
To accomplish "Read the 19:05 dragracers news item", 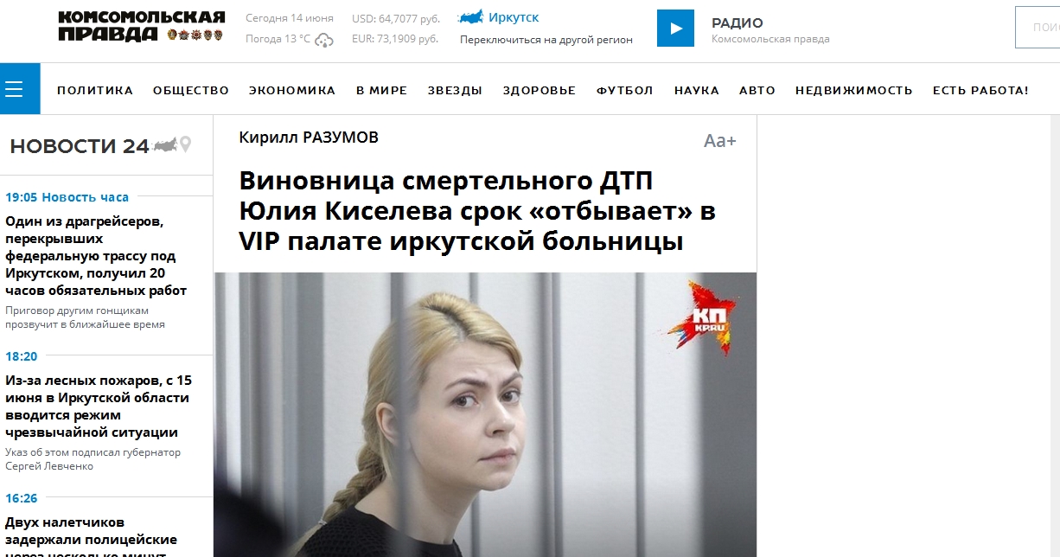I will (x=95, y=255).
